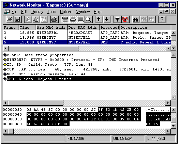Click the Src MAC Addr column header
Image resolution: width=179 pixels, height=145 pixels.
[x=52, y=27]
